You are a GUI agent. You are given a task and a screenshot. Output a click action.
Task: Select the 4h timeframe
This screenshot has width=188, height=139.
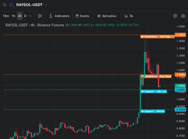pos(20,16)
